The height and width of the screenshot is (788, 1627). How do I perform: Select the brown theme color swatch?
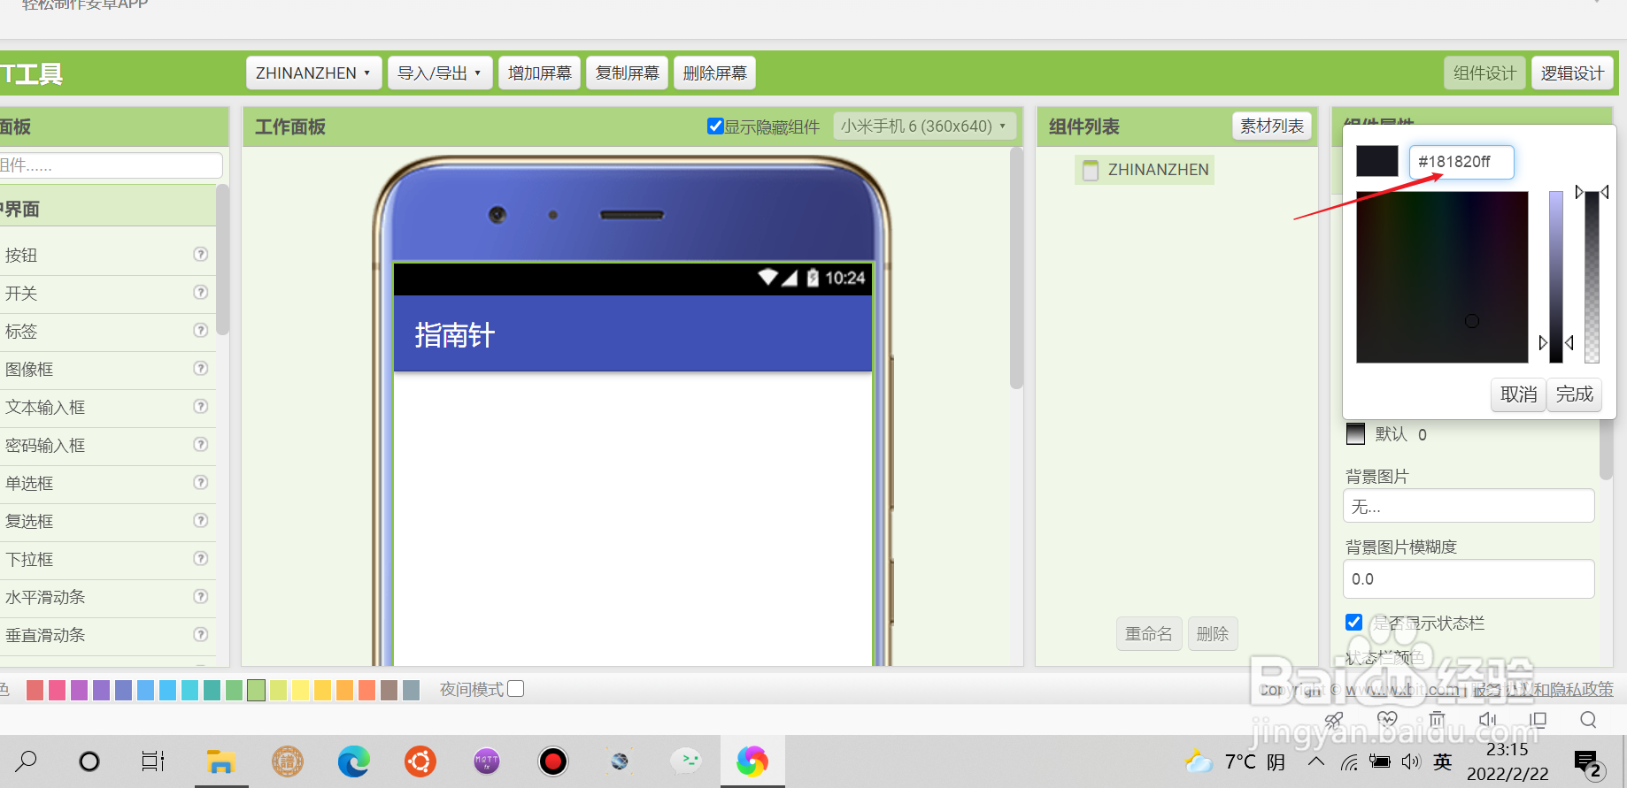(389, 690)
